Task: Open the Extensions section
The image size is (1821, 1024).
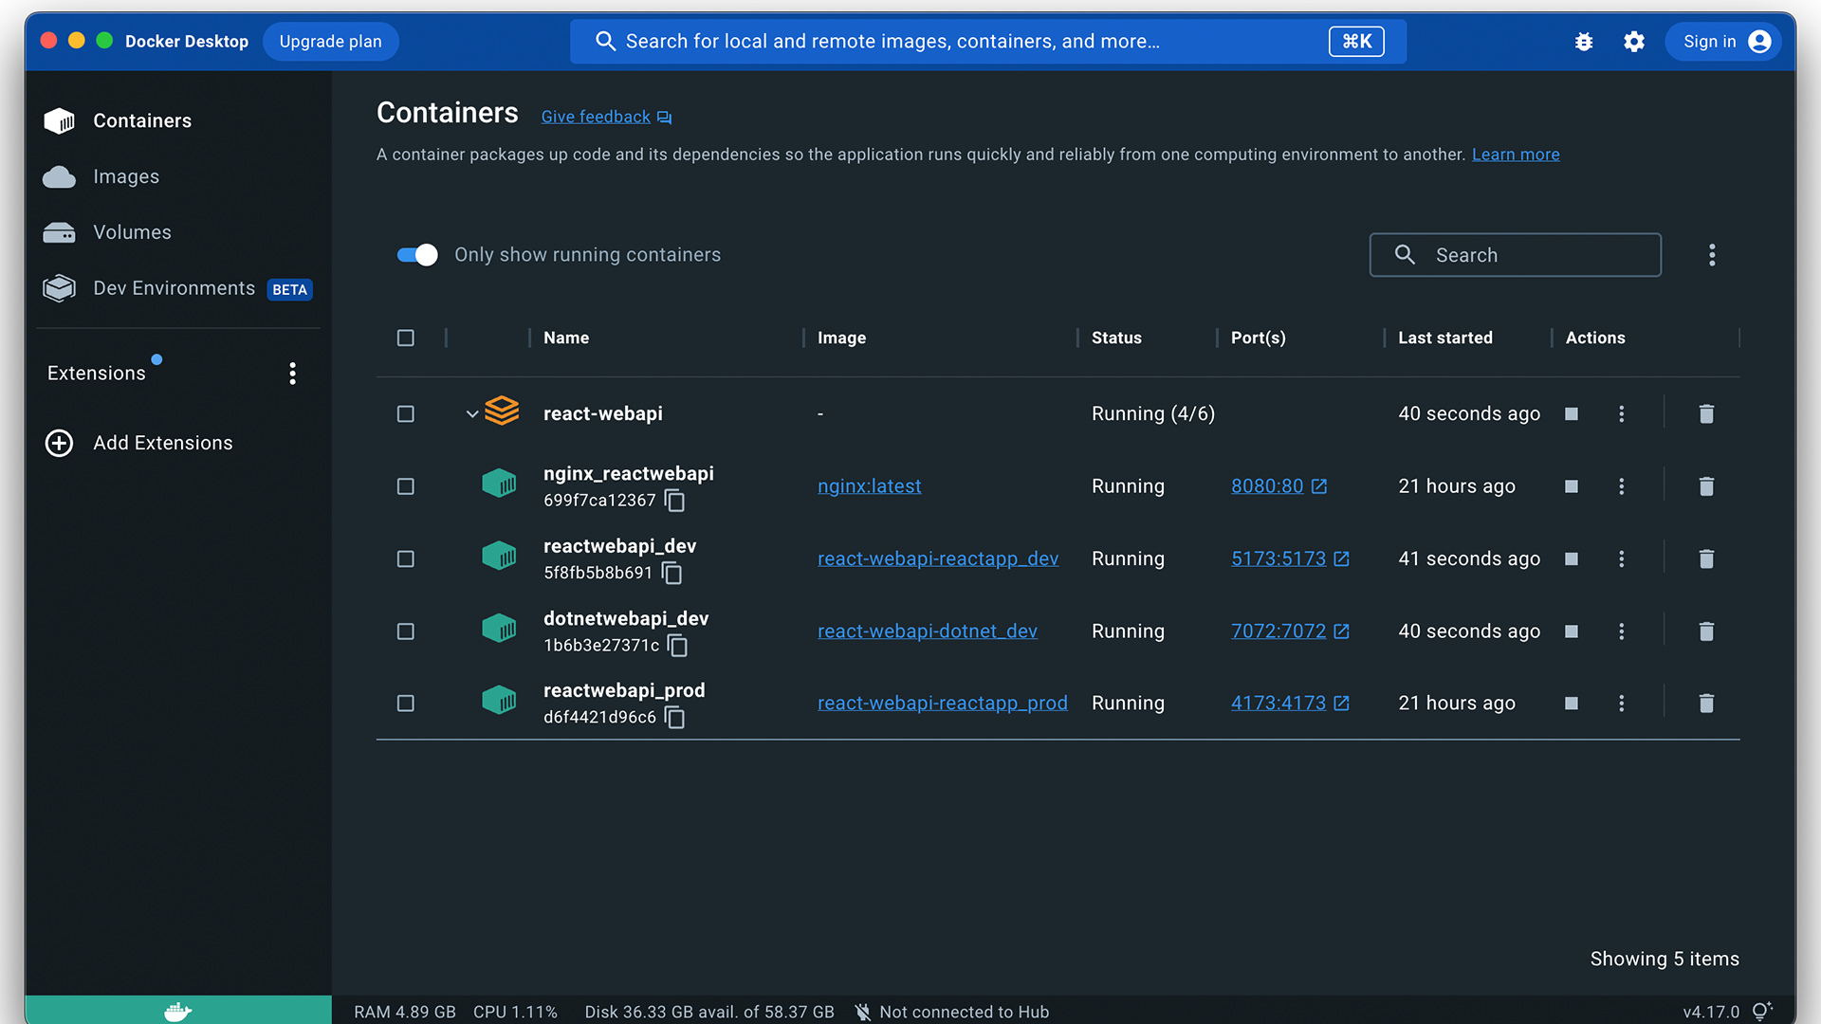Action: coord(97,374)
